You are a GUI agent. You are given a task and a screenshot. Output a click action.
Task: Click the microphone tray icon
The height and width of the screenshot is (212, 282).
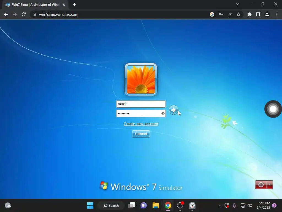234,205
